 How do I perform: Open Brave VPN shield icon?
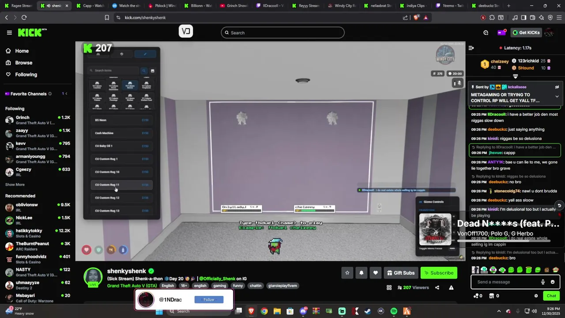(550, 17)
